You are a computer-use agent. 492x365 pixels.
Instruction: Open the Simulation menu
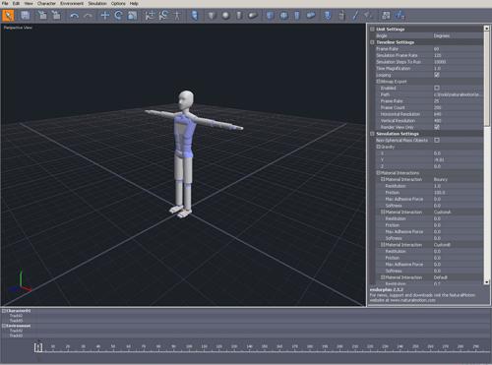[97, 3]
